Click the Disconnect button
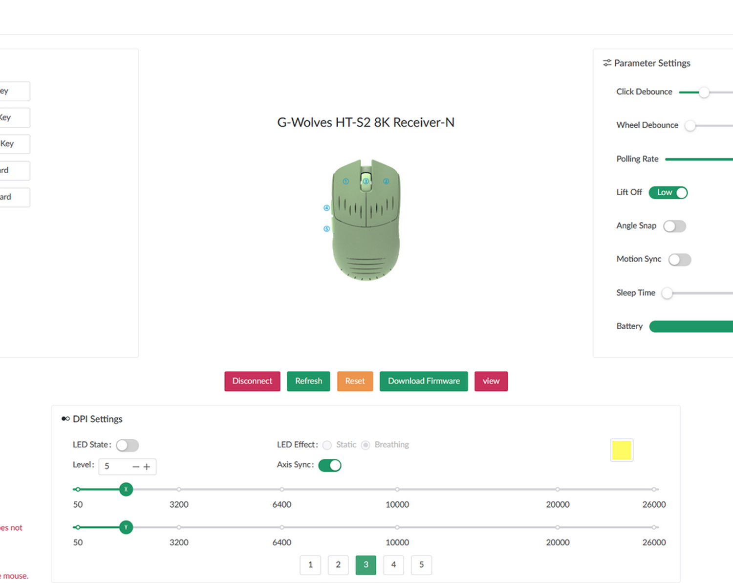The image size is (733, 587). [252, 381]
